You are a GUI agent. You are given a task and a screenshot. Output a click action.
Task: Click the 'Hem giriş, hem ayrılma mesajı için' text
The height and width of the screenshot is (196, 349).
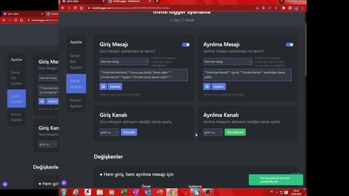coord(139,174)
